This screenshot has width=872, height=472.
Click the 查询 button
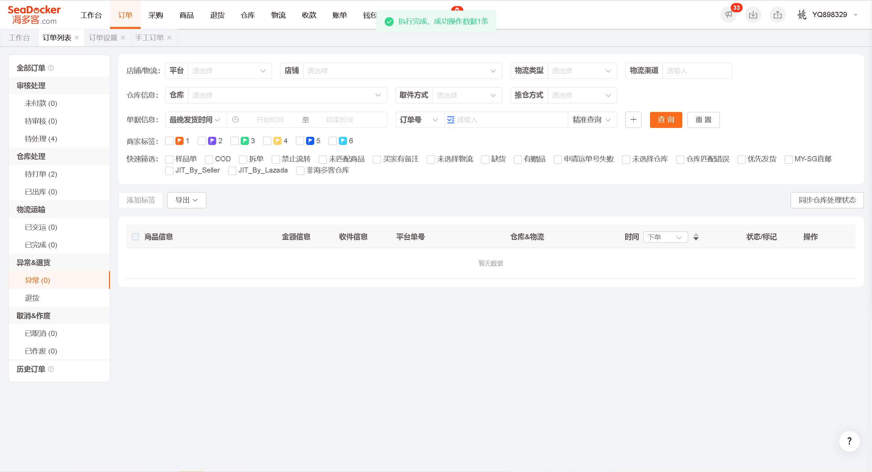click(x=666, y=120)
